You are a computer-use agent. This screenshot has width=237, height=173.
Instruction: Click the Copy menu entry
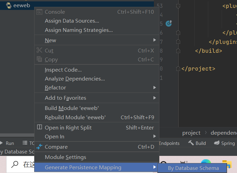(x=97, y=60)
